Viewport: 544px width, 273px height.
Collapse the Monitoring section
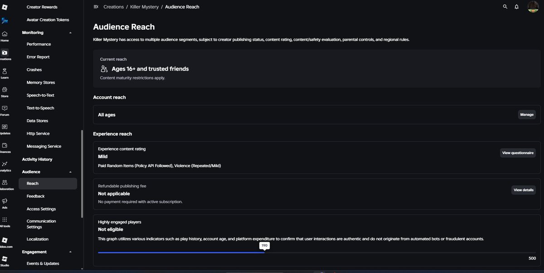(x=70, y=33)
